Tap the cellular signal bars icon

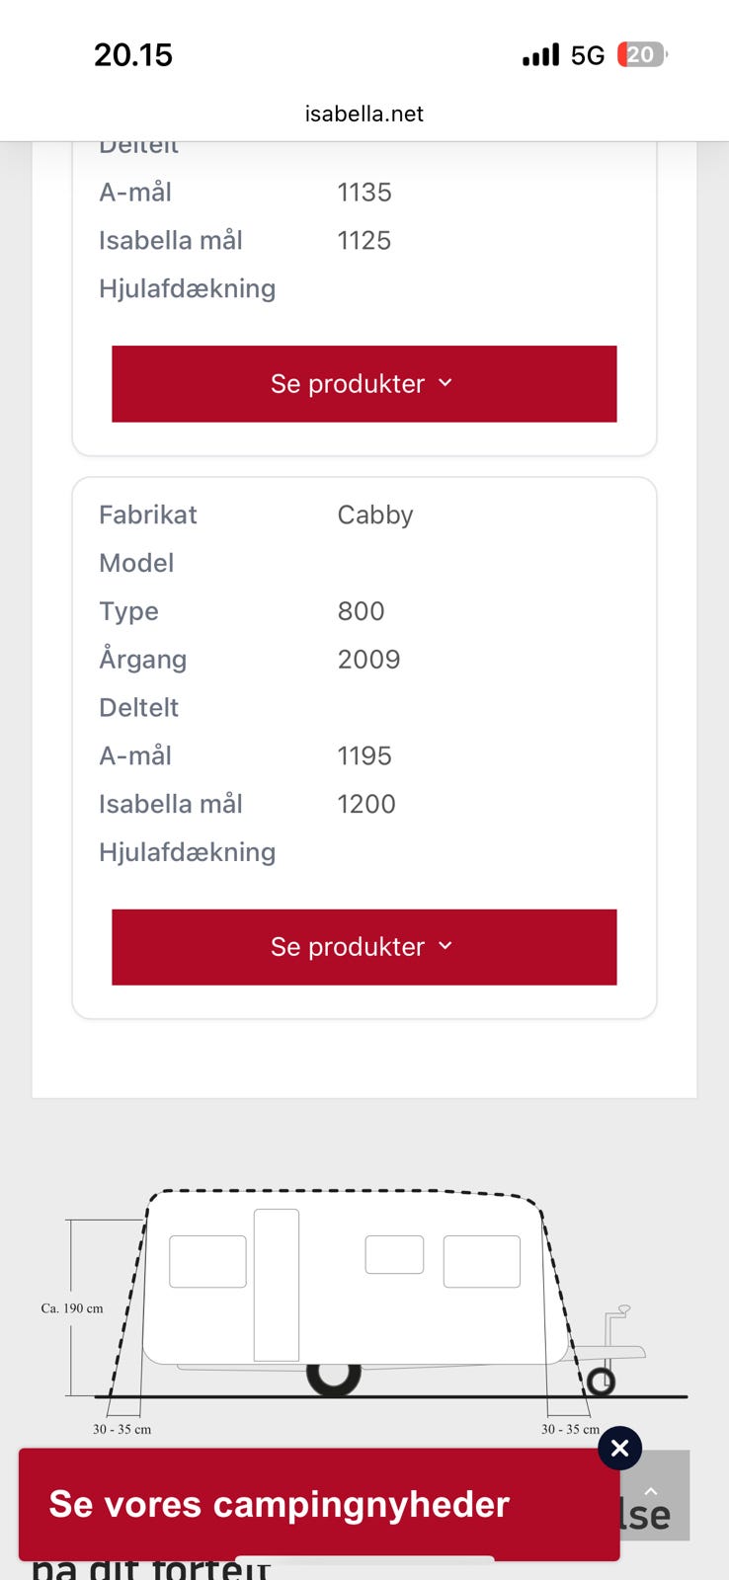click(540, 55)
